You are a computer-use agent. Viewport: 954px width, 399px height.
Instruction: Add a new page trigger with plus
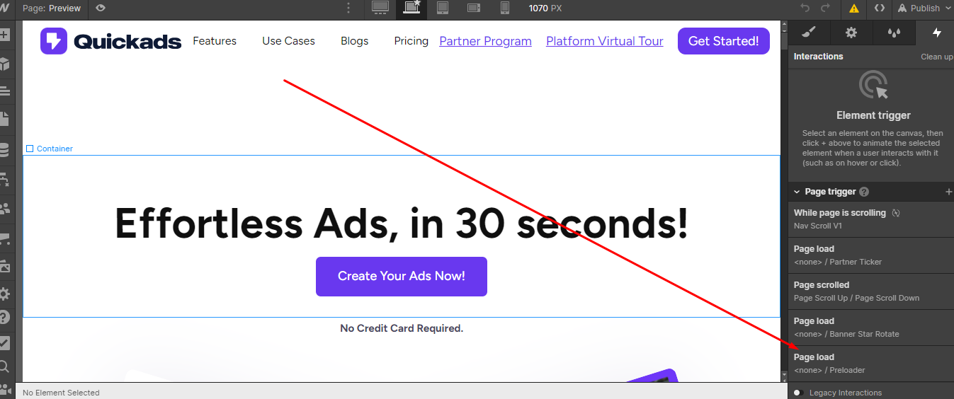(x=948, y=192)
